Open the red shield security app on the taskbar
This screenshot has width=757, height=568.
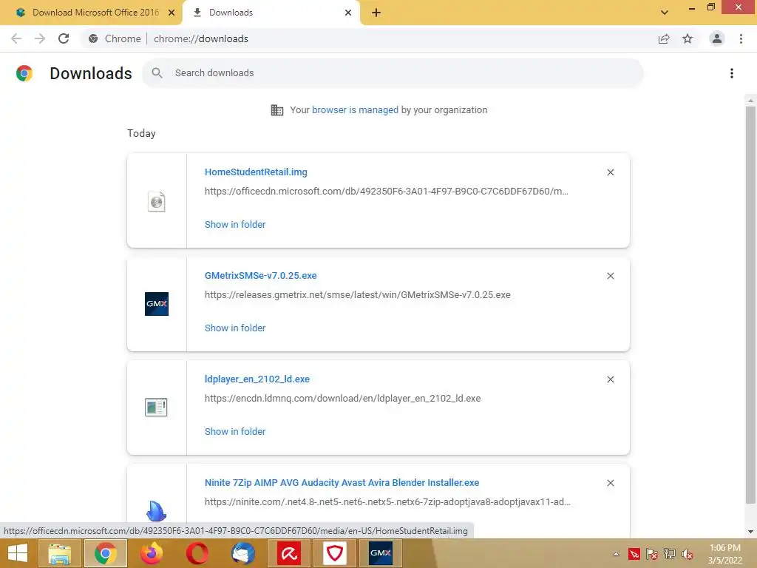(x=335, y=553)
